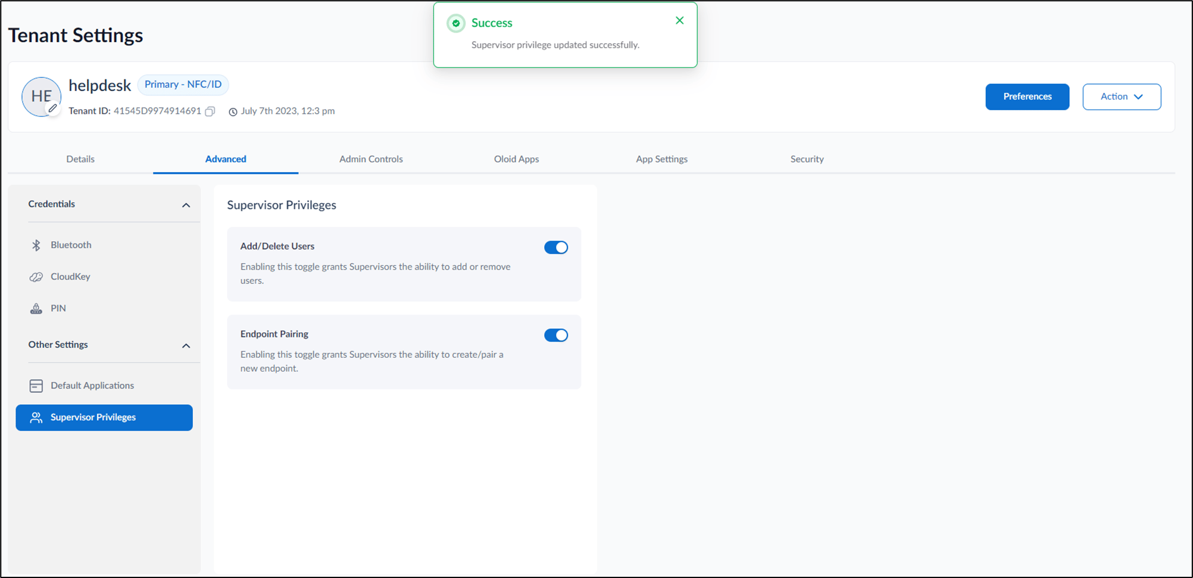Open Bluetooth credential settings
Screen dimensions: 1193x578
click(104, 245)
